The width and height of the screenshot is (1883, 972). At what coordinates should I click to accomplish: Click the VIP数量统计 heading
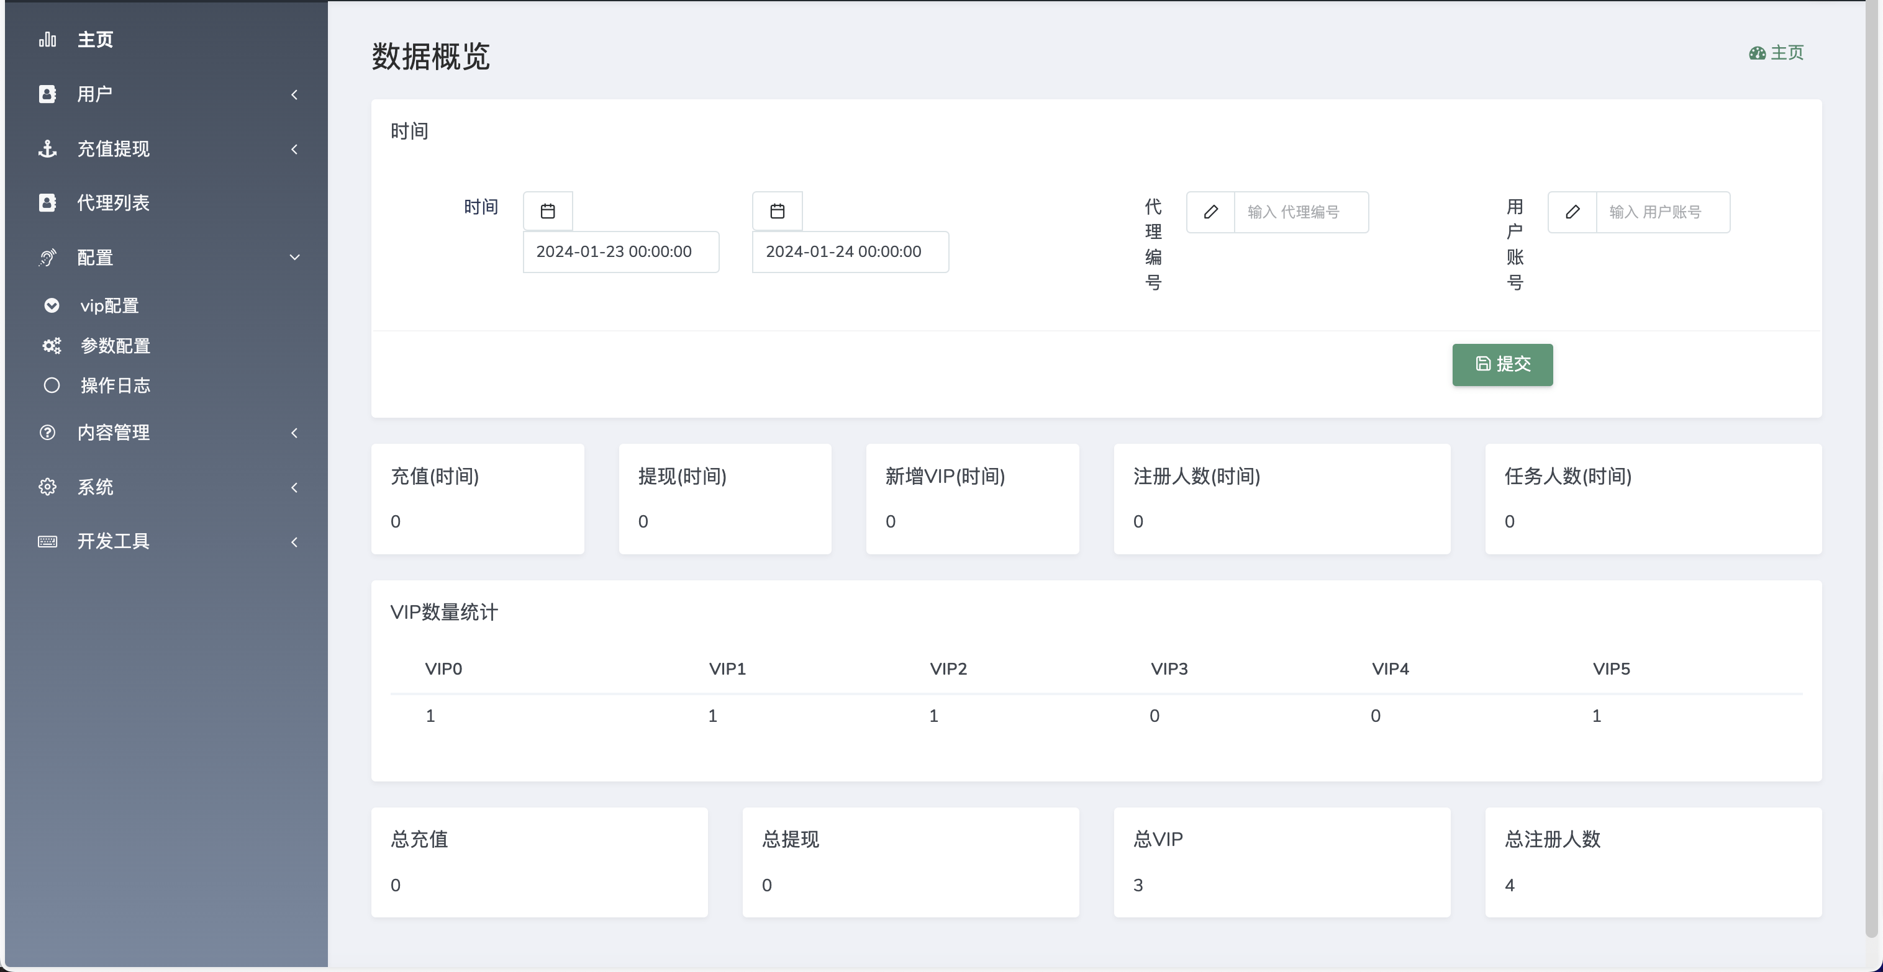coord(443,613)
